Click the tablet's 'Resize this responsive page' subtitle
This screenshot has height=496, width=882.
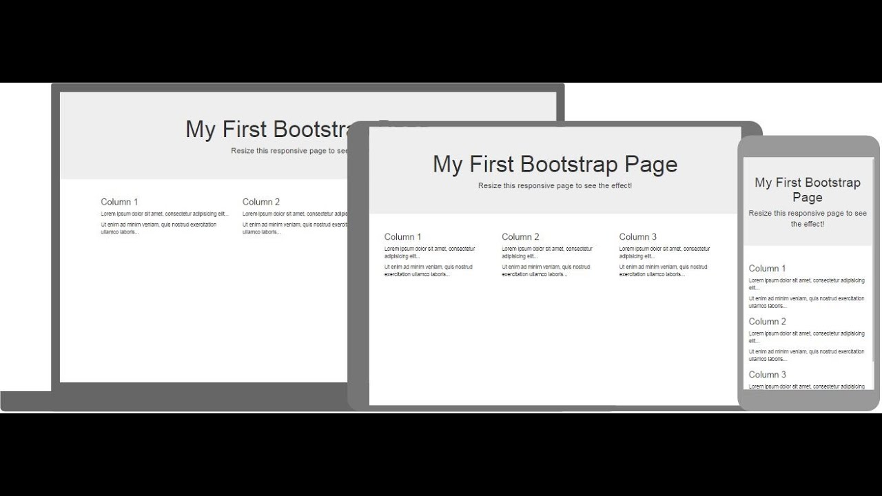555,186
